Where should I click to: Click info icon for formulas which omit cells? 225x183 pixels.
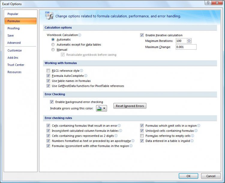point(199,126)
